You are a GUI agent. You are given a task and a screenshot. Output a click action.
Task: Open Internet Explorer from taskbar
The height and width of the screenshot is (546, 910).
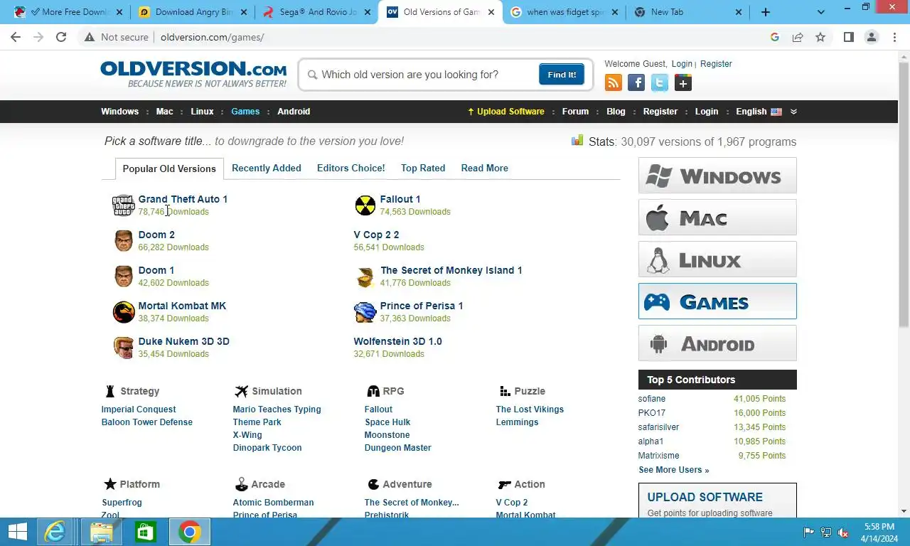55,532
